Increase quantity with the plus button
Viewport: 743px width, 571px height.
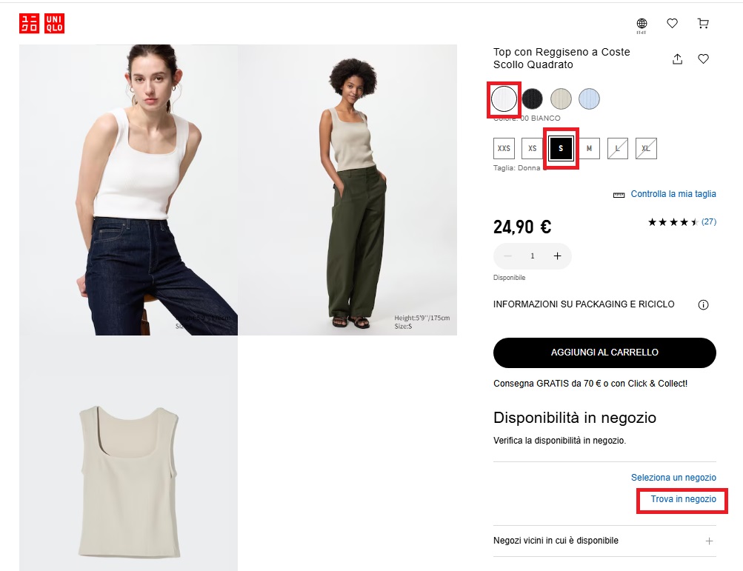pos(557,256)
